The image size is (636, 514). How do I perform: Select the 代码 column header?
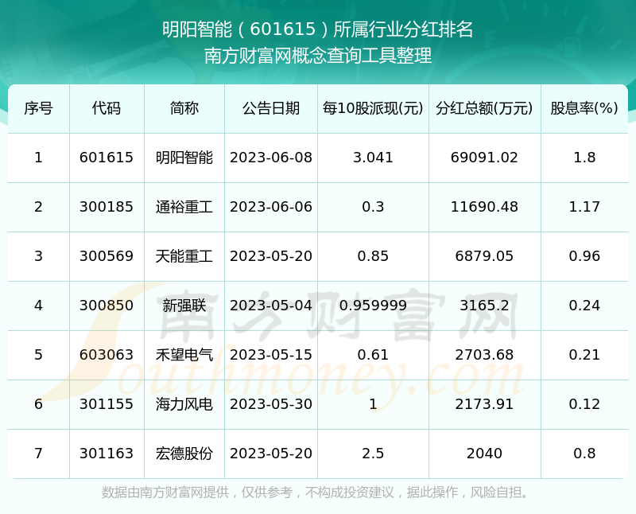coord(107,108)
